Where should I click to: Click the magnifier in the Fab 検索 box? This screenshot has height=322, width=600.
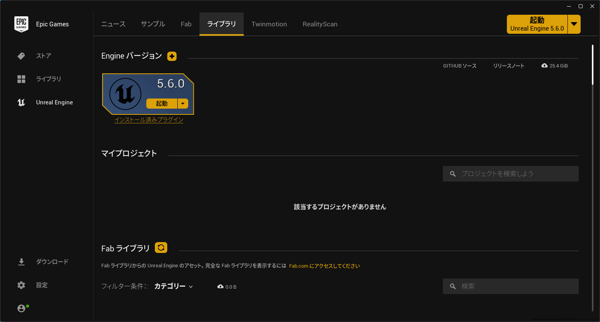coord(453,286)
